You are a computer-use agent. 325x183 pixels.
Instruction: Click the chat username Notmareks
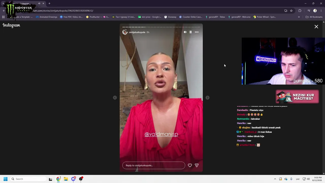pyautogui.click(x=243, y=119)
